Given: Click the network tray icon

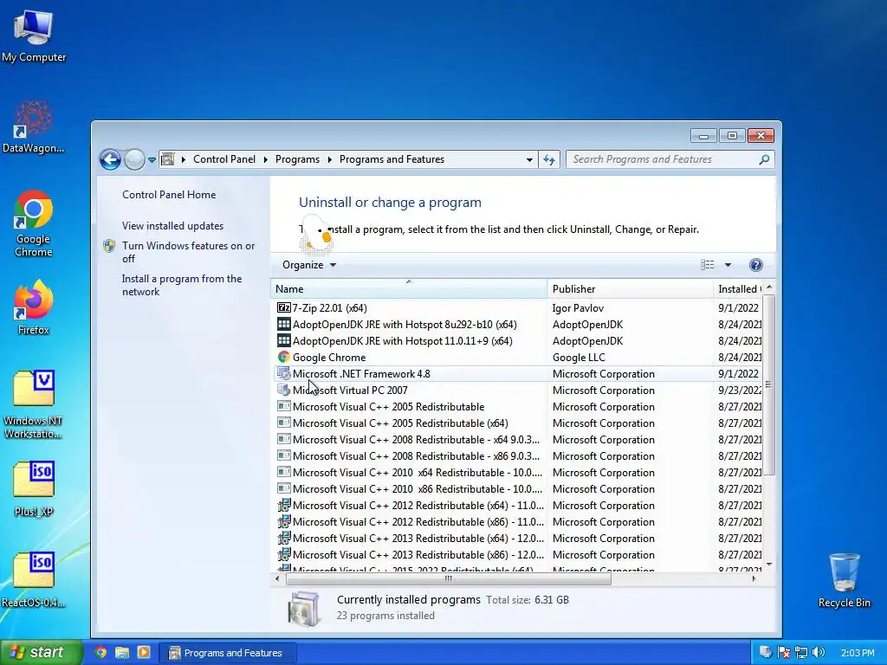Looking at the screenshot, I should (801, 653).
